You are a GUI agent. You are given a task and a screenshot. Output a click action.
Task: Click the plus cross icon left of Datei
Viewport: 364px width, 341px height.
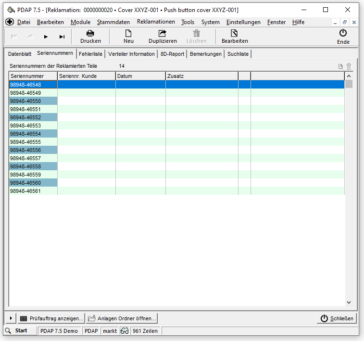10,22
